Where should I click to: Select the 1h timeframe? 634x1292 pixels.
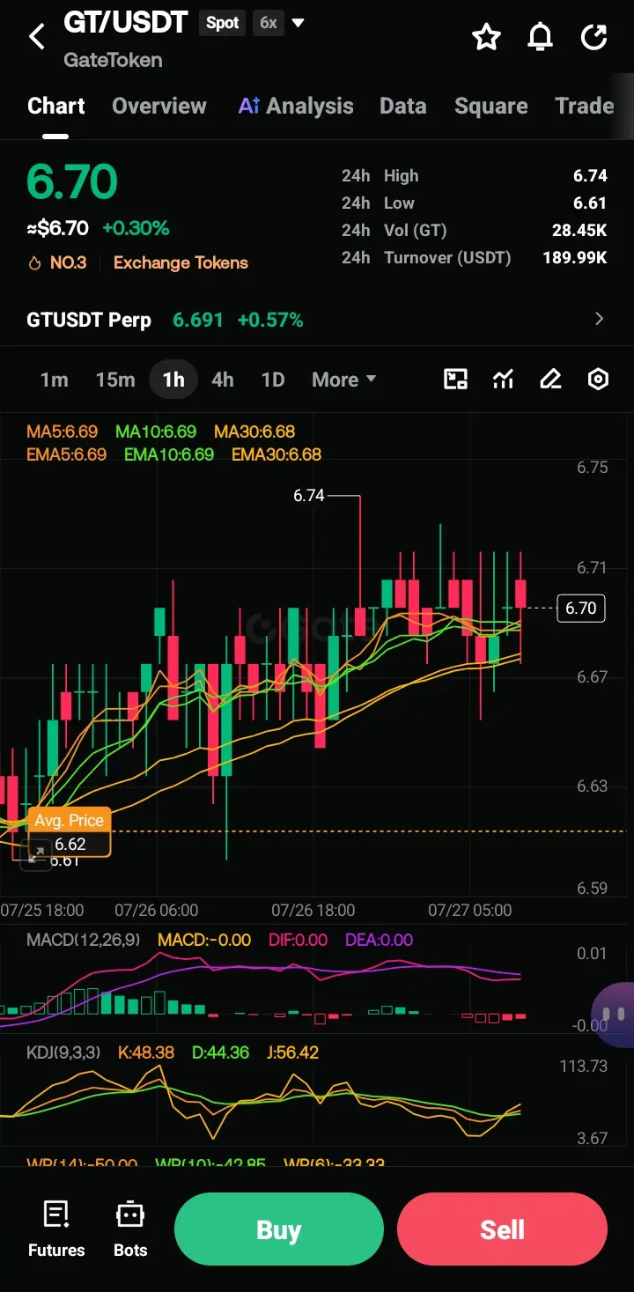coord(173,380)
